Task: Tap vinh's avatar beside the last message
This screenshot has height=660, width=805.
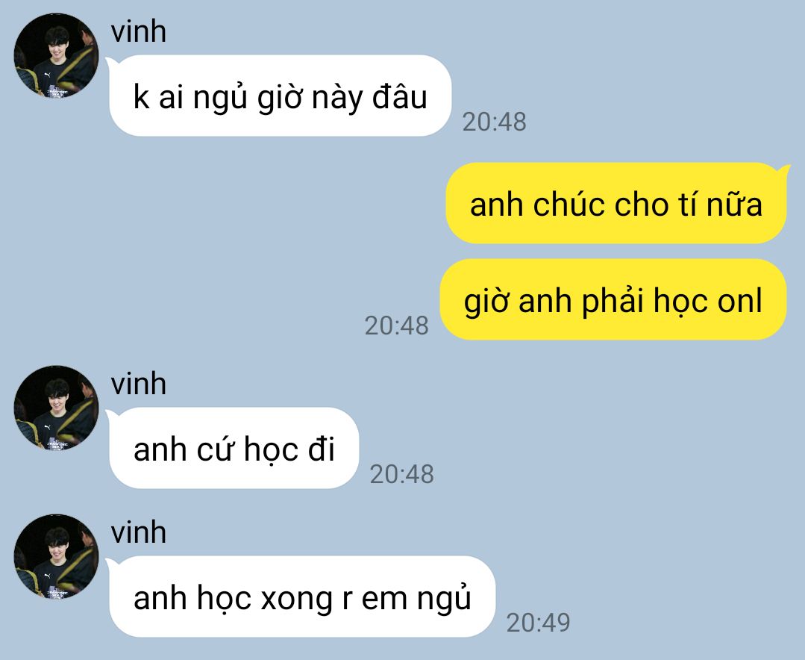Action: (57, 557)
